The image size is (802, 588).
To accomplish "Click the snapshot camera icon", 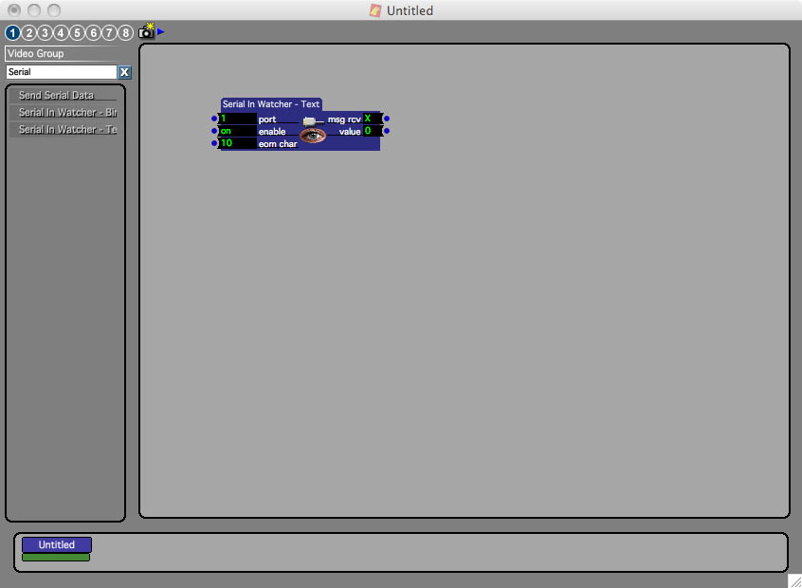I will [x=146, y=32].
